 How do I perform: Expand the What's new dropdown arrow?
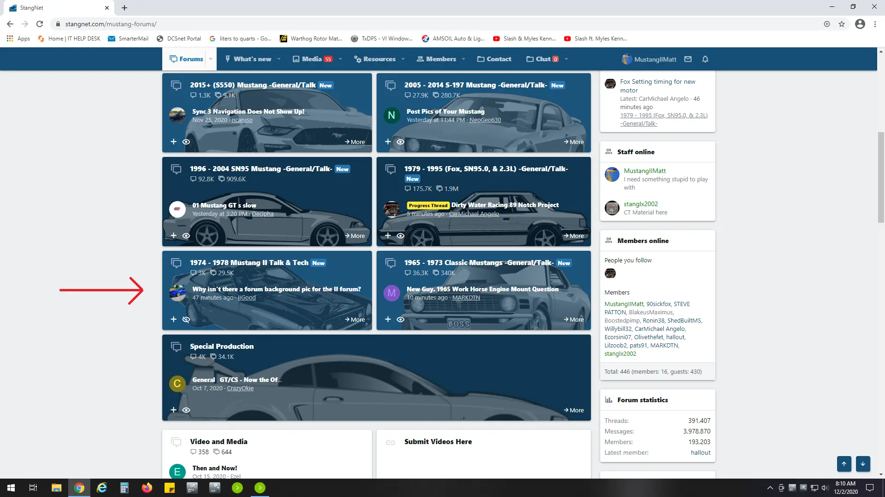tap(278, 59)
